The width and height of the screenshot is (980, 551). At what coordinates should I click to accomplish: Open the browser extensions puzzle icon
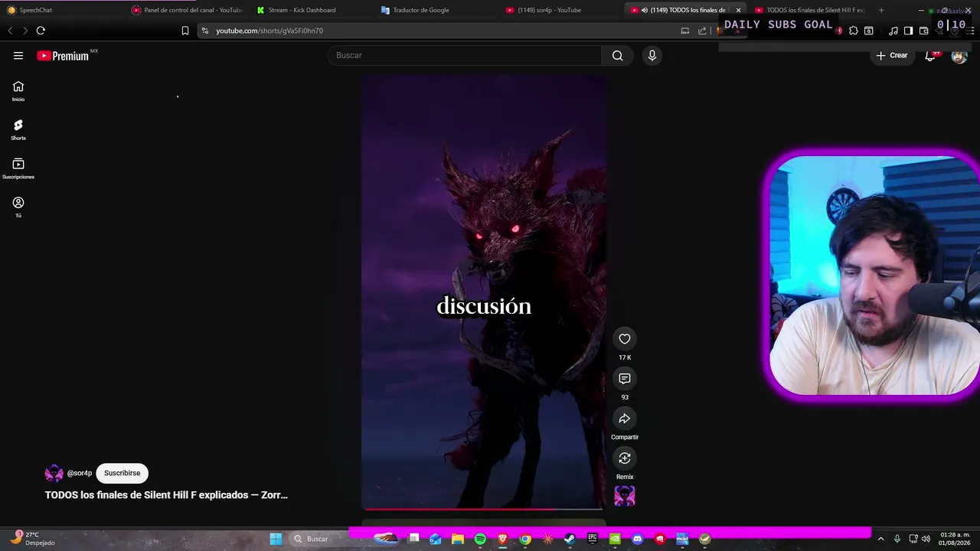click(854, 31)
